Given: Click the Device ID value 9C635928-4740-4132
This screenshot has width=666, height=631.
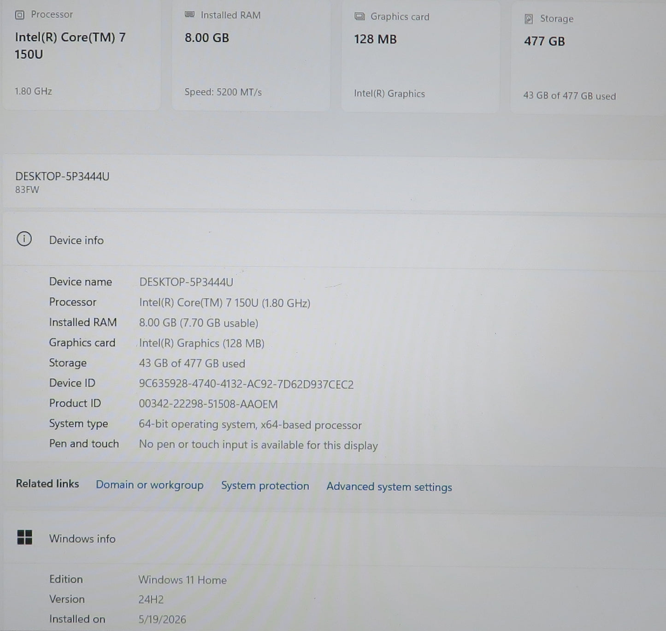Looking at the screenshot, I should tap(247, 384).
